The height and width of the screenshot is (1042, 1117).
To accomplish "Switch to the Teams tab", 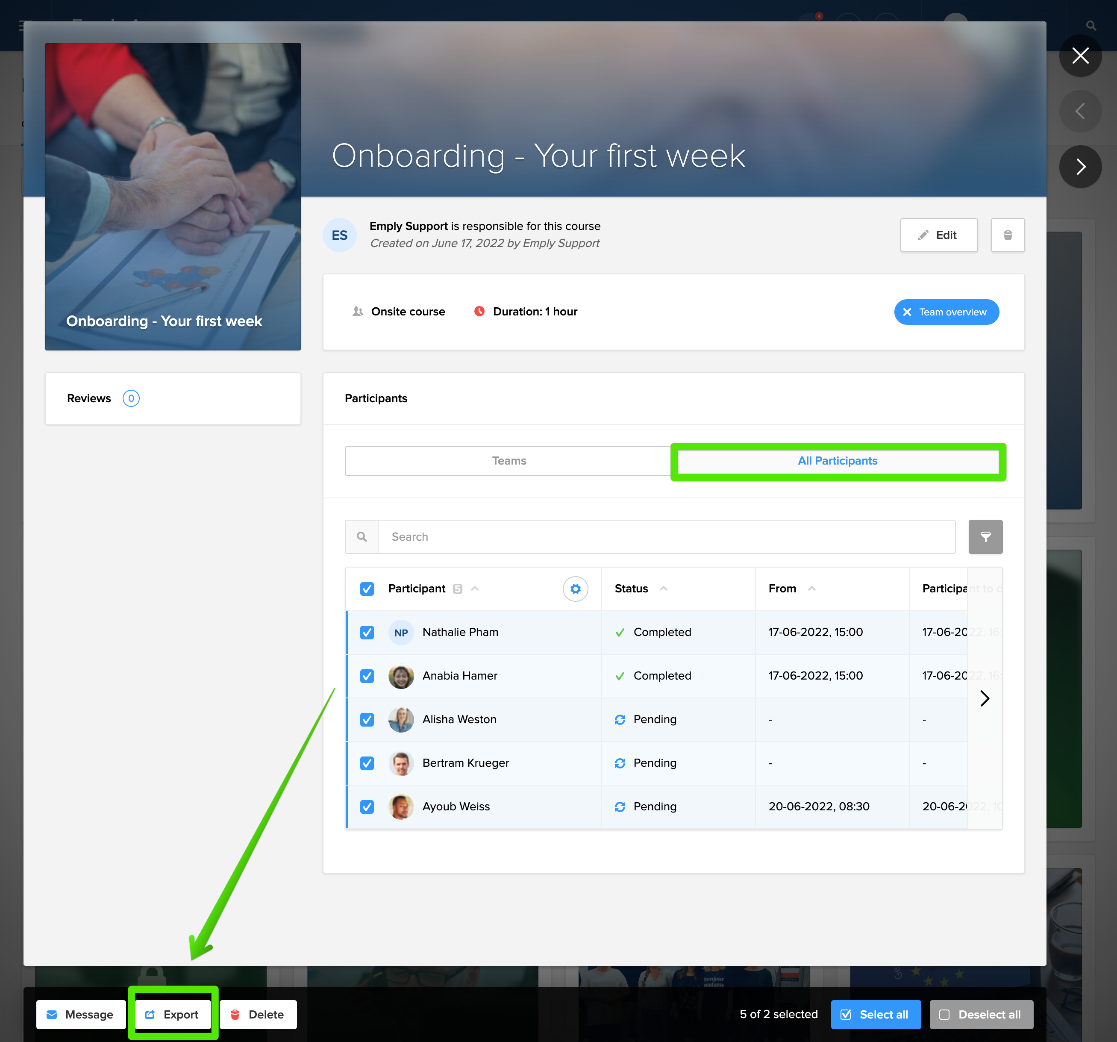I will point(509,461).
